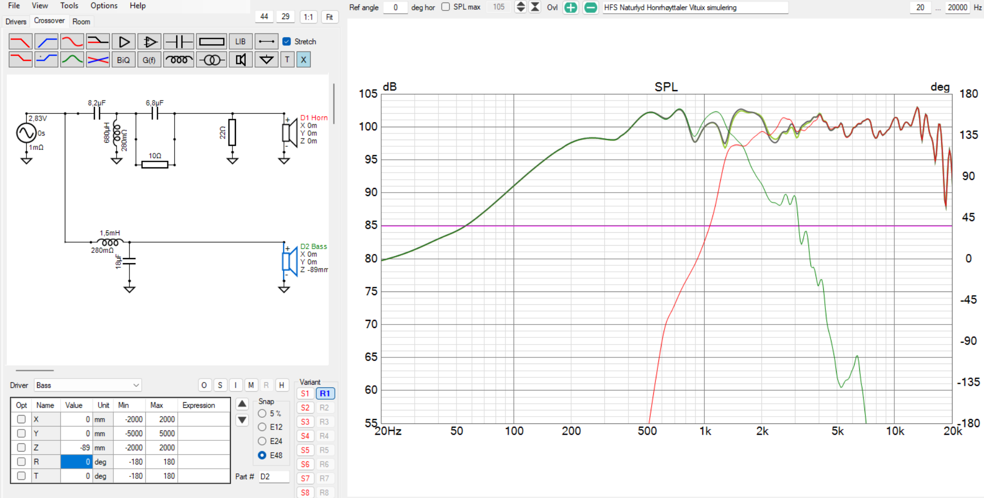Click the D2 Bass driver symbol in schematic
The width and height of the screenshot is (984, 498).
(290, 262)
